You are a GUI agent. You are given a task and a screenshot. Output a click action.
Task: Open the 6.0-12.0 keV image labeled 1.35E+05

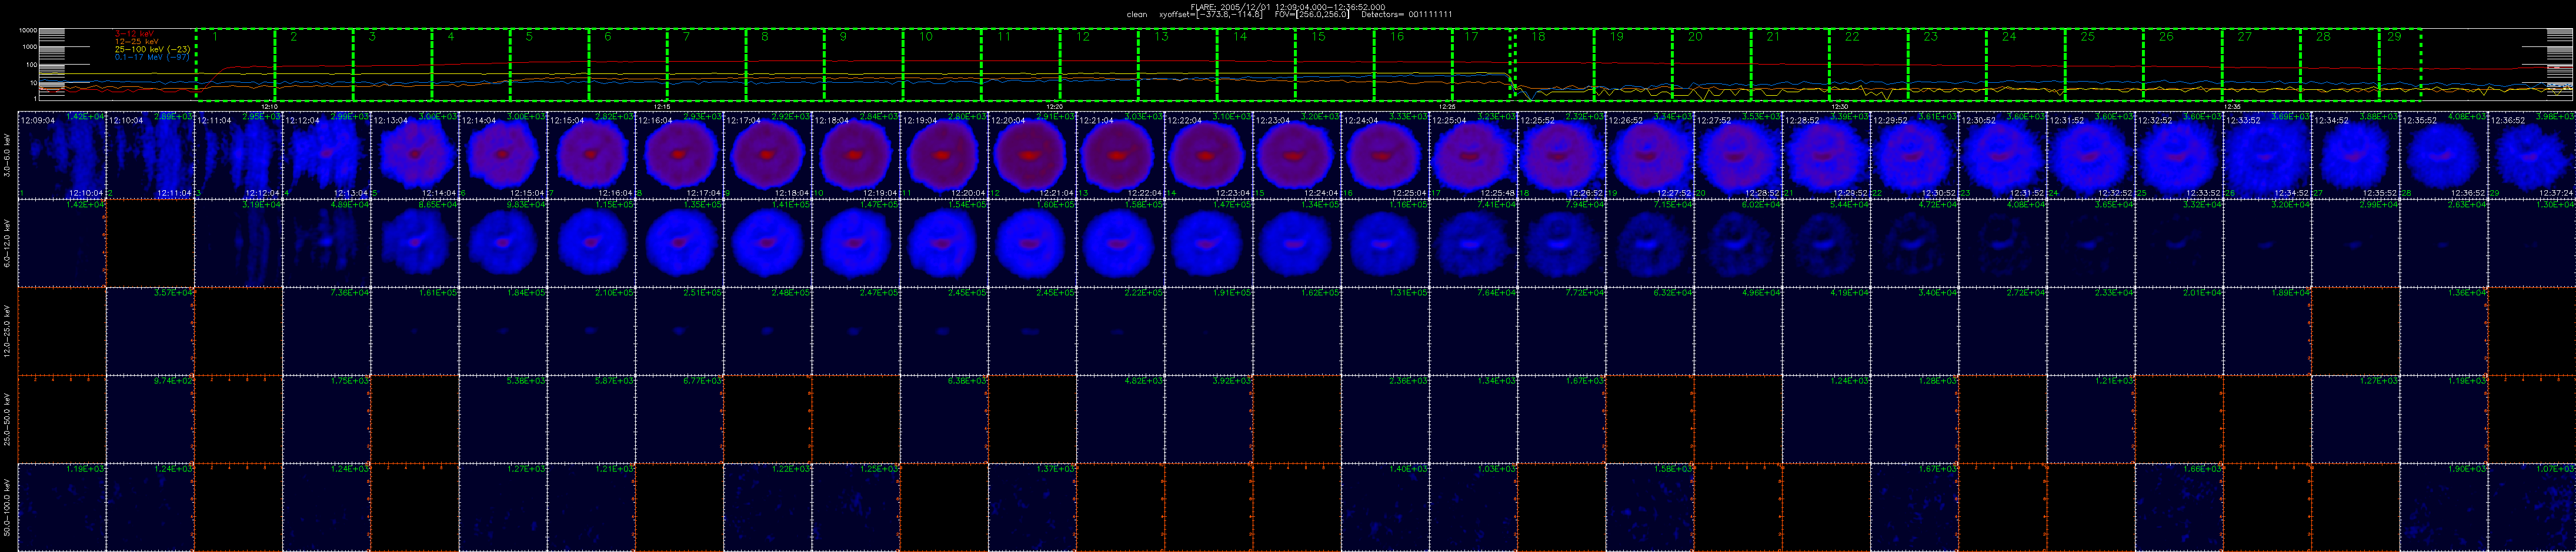click(679, 243)
